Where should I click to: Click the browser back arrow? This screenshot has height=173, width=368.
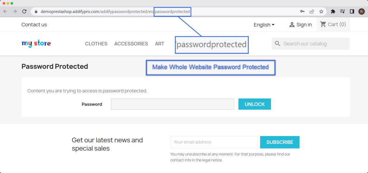(x=5, y=11)
